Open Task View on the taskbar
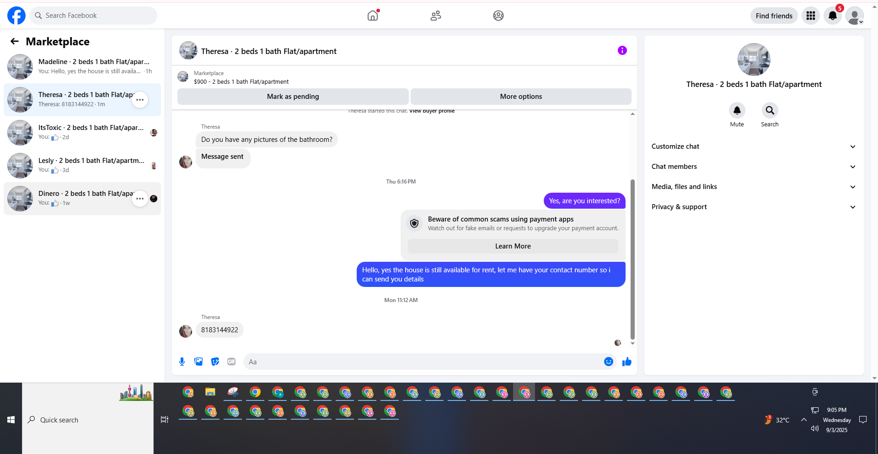 point(165,420)
